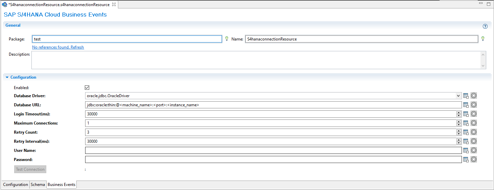
Task: Click the Description scrollbar down arrow
Action: pyautogui.click(x=483, y=66)
